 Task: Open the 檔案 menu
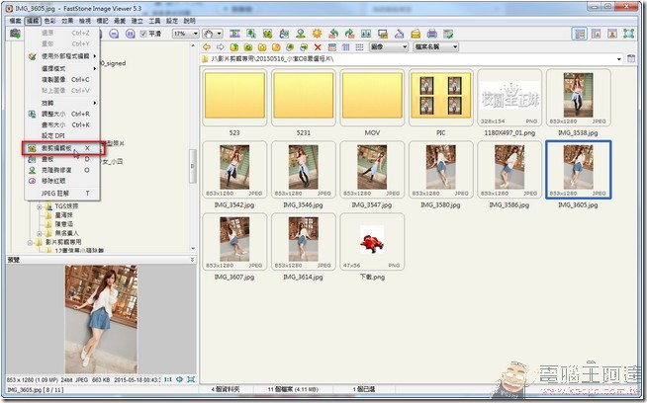point(15,21)
